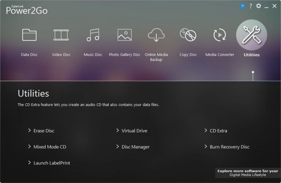The height and width of the screenshot is (183, 281).
Task: Open the Photo Gallery Disc picture icon
Action: point(125,35)
